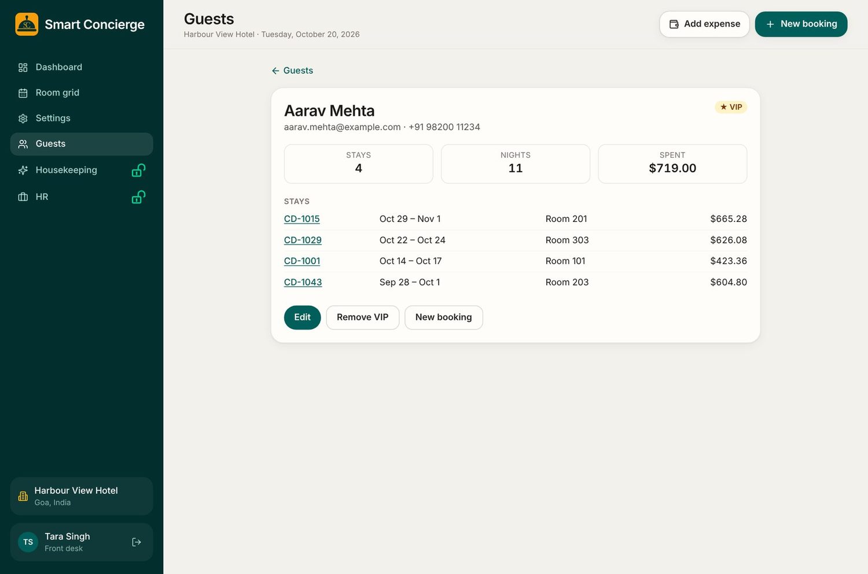Open booking CD-1043
The width and height of the screenshot is (868, 574).
(303, 282)
